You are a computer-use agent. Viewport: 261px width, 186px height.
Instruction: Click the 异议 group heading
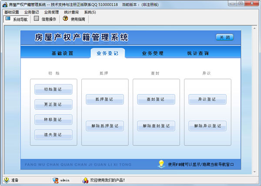tap(207, 73)
